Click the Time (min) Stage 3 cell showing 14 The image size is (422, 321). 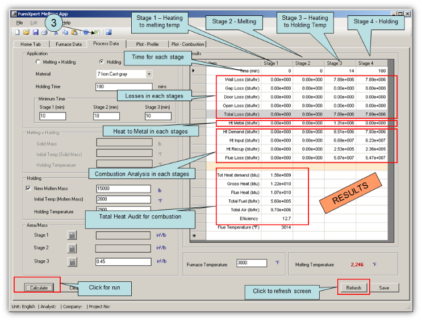[x=340, y=71]
